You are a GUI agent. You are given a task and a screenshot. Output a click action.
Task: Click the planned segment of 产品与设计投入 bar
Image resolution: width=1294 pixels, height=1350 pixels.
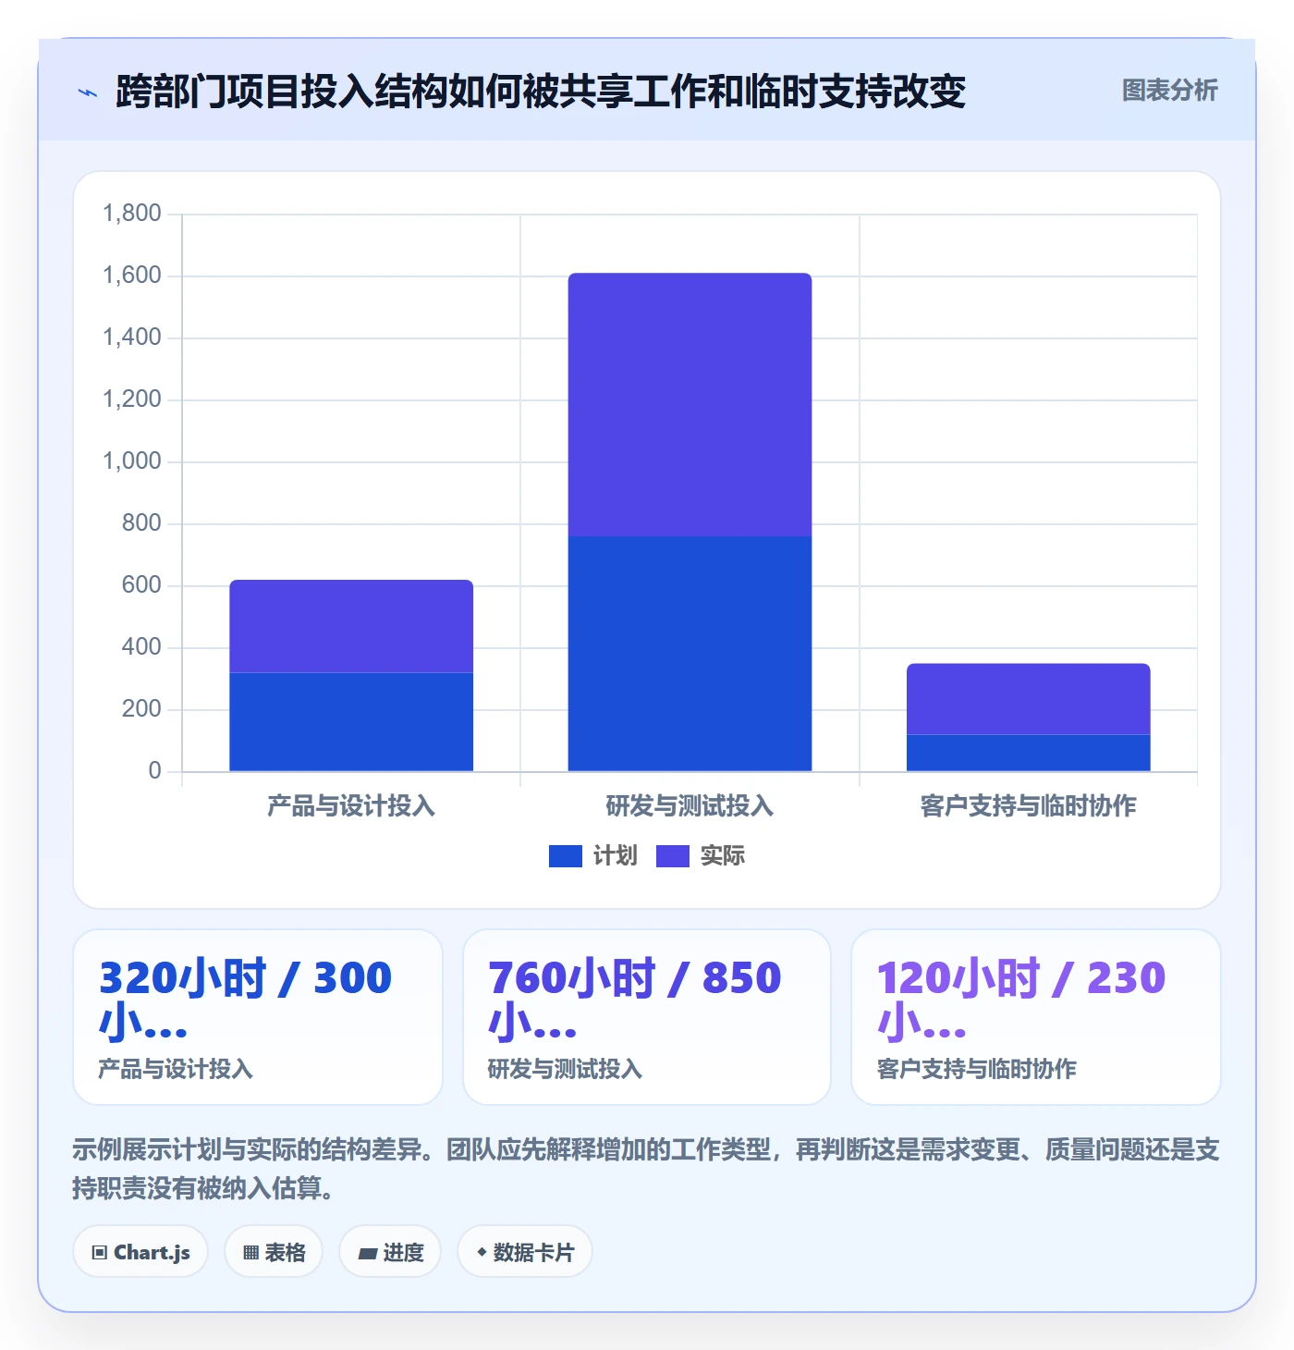(x=351, y=722)
